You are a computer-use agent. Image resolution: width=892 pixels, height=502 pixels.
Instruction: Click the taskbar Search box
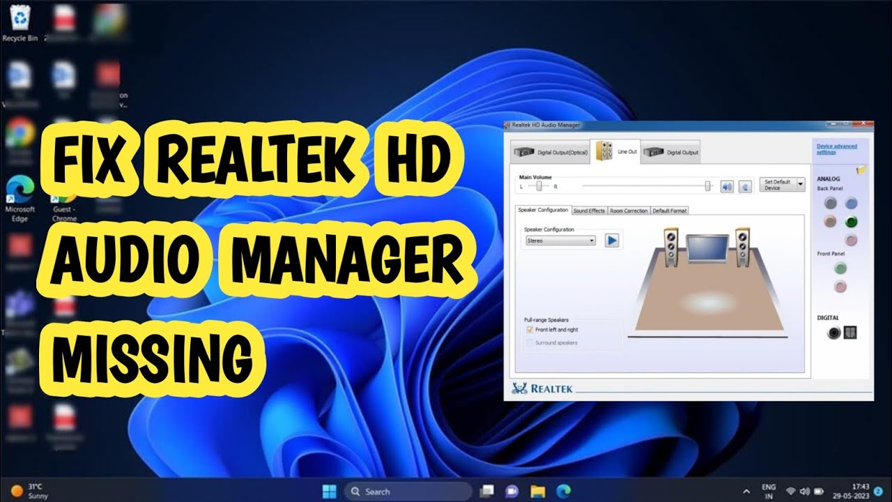click(x=408, y=491)
